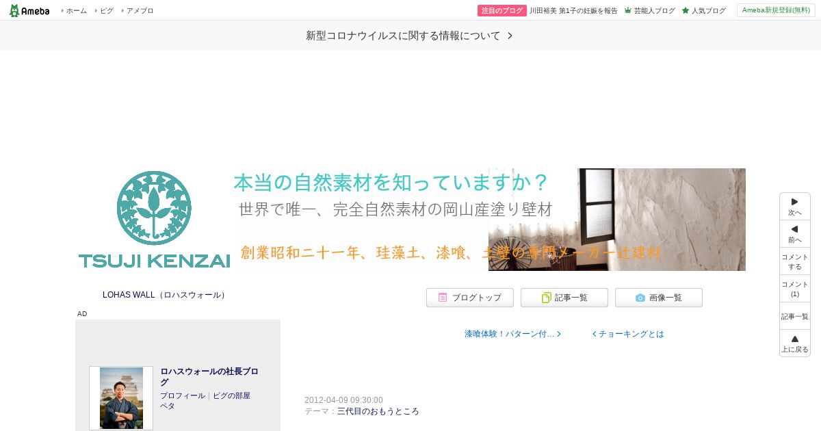Viewport: 821px width, 431px height.
Task: Click the post date 2012-04-09 09:30:00
Action: pyautogui.click(x=343, y=400)
